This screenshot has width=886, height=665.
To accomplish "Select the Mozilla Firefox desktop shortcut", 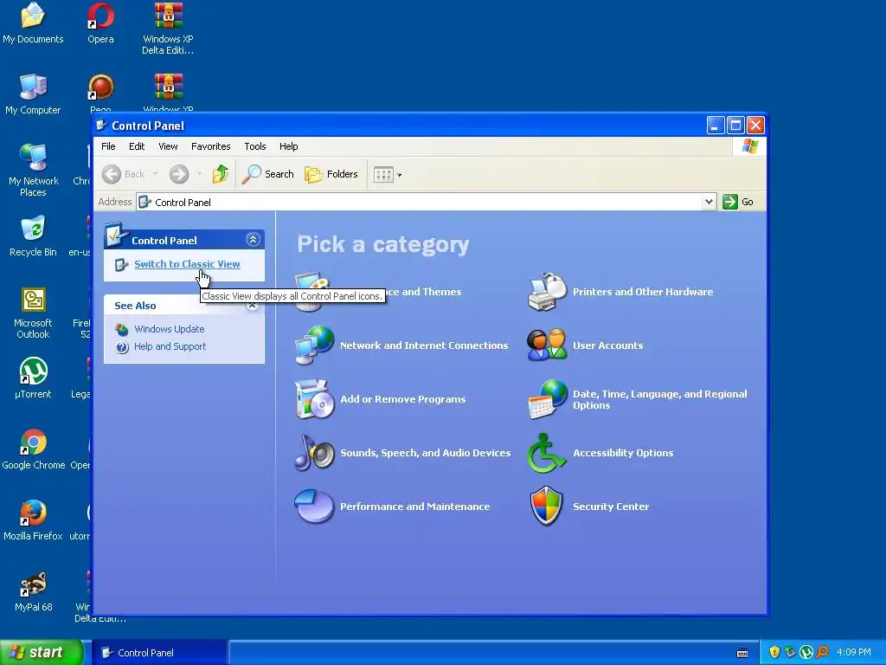I will pyautogui.click(x=33, y=520).
